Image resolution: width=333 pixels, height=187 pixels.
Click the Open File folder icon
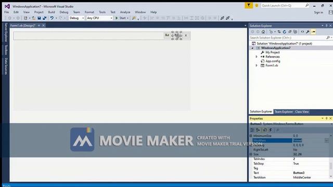pyautogui.click(x=33, y=18)
